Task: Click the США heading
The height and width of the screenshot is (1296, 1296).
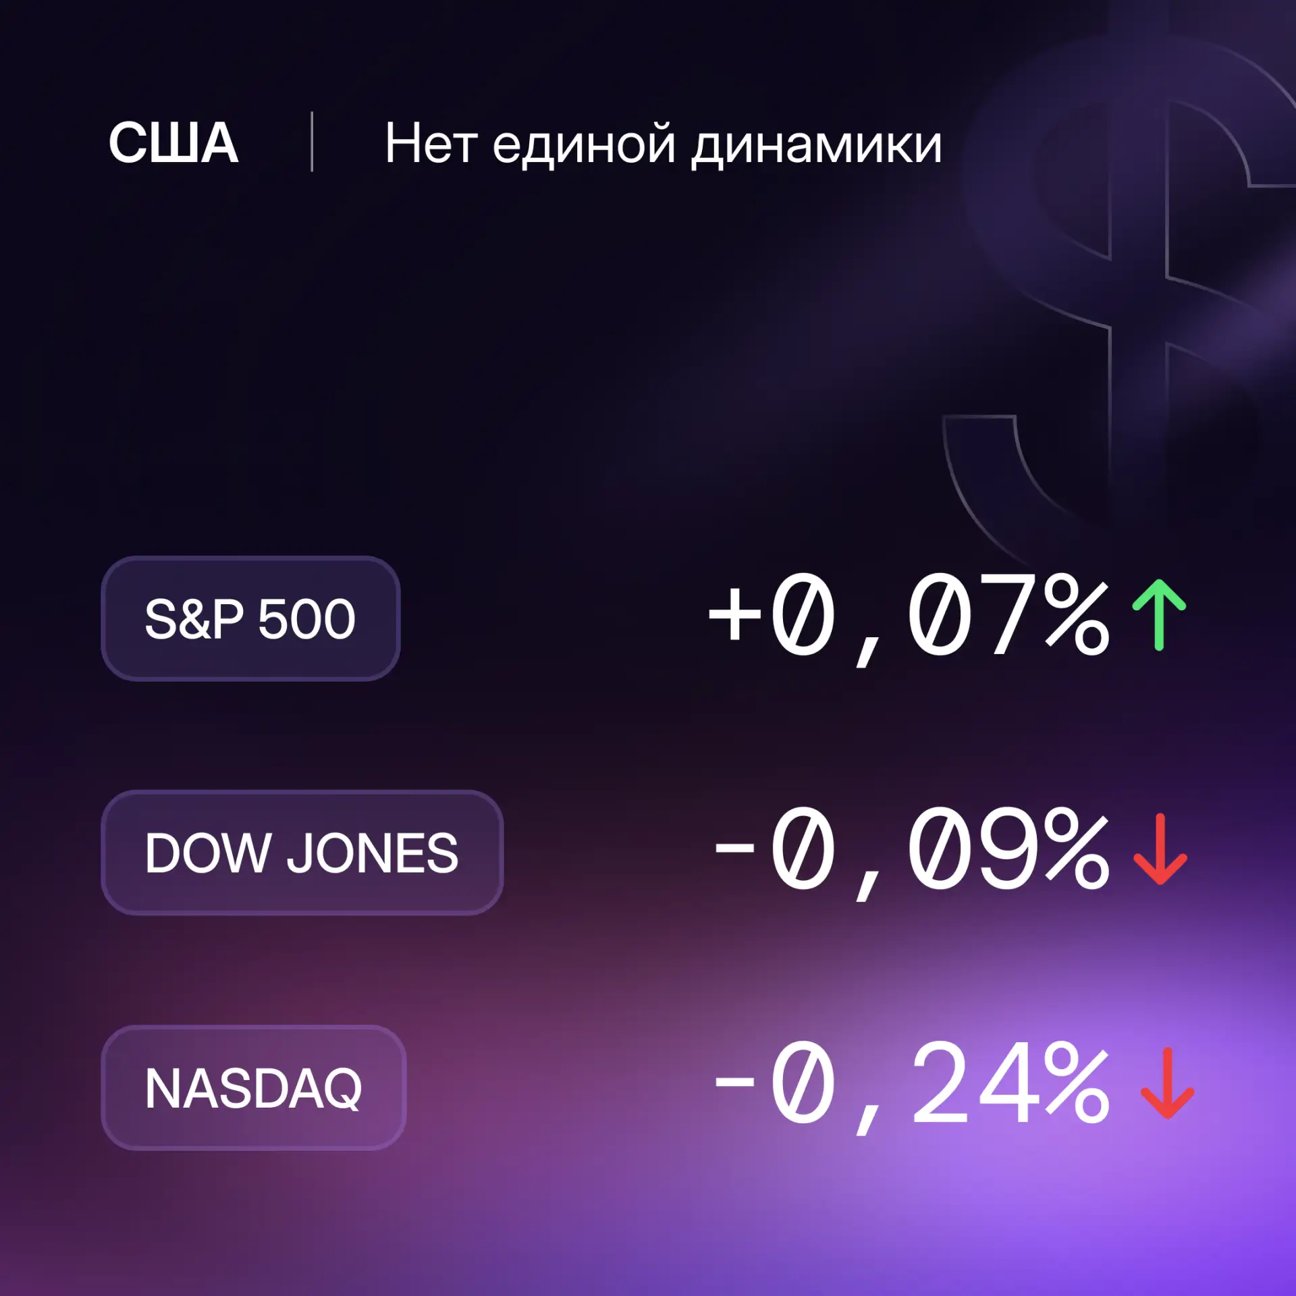Action: point(173,143)
